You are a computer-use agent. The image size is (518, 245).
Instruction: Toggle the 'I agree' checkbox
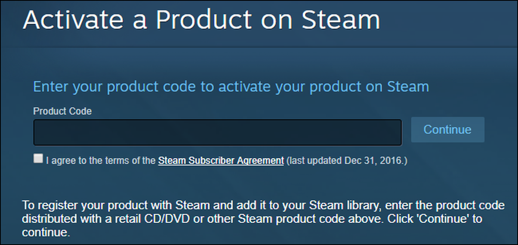[38, 158]
